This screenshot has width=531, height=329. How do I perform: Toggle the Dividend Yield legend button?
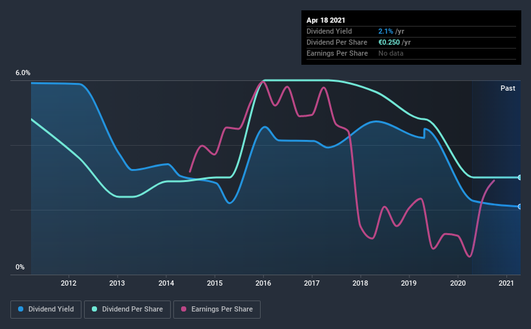tap(46, 310)
